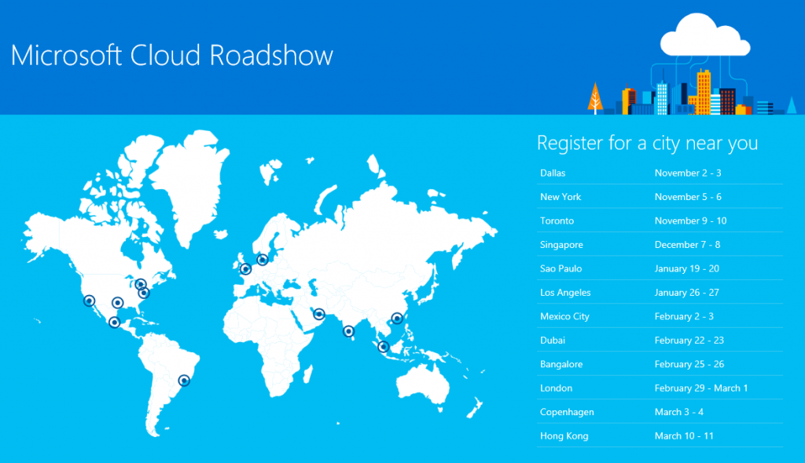The height and width of the screenshot is (463, 805).
Task: Click the date "February 2 - 3"
Action: coord(684,316)
